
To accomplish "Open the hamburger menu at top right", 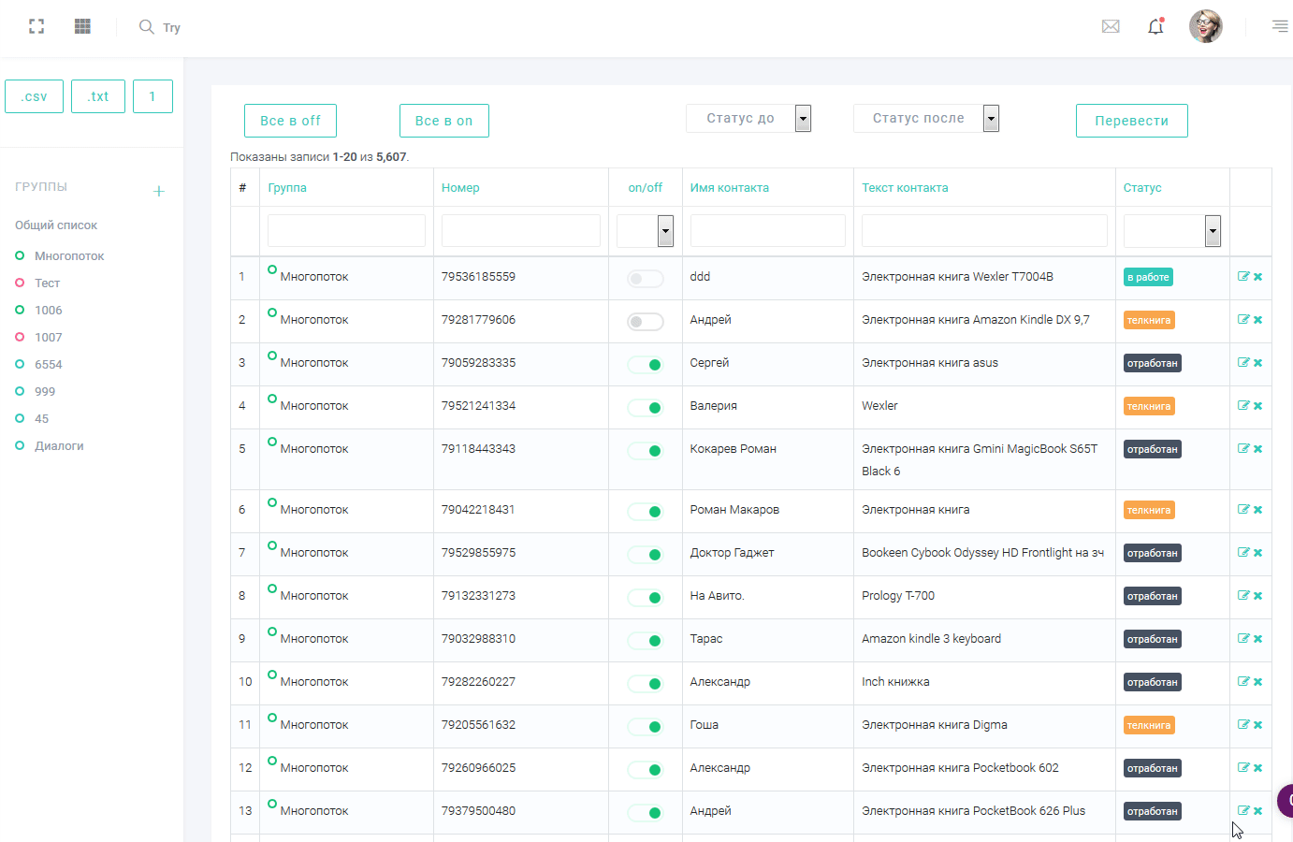I will tap(1279, 26).
